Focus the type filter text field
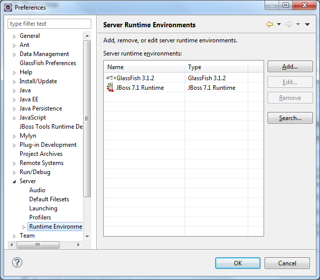 [49, 24]
